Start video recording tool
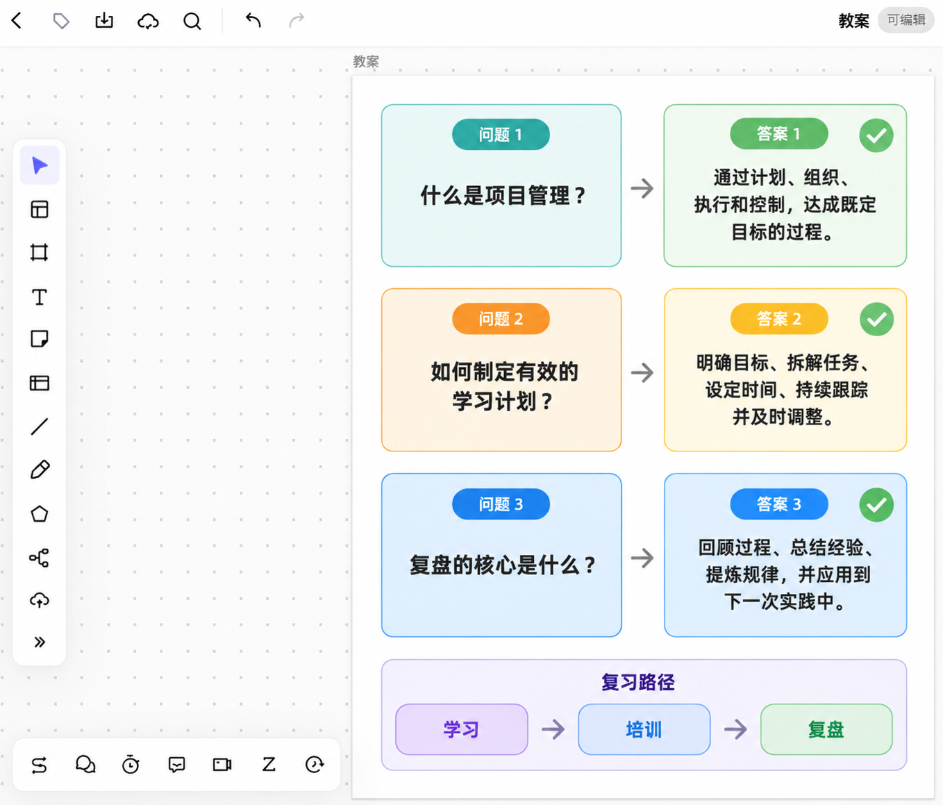Screen dimensions: 943x805 [x=222, y=765]
